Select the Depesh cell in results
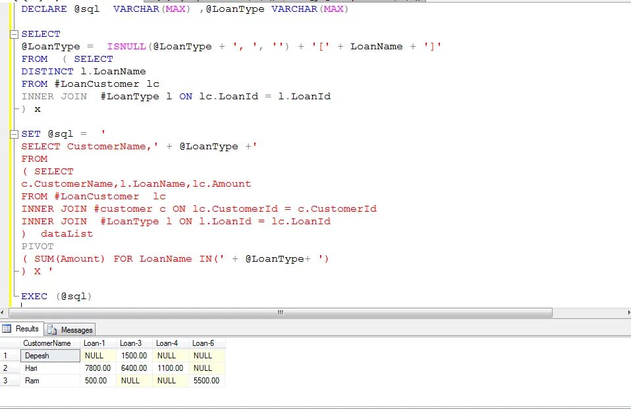This screenshot has width=631, height=409. pos(50,356)
